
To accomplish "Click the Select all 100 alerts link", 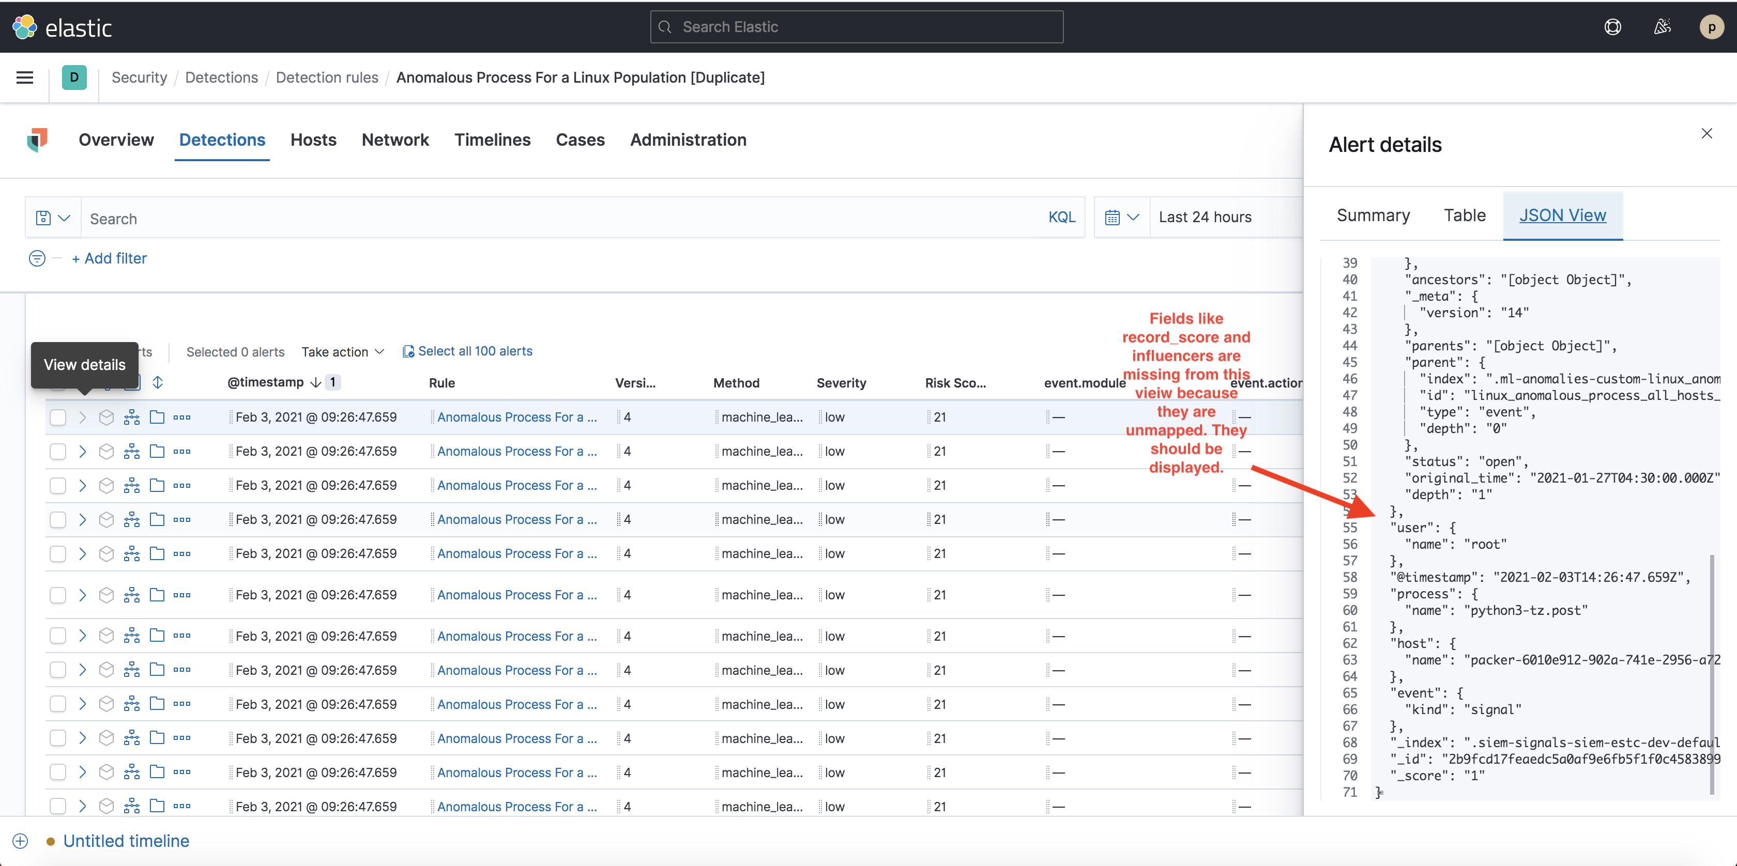I will [475, 350].
